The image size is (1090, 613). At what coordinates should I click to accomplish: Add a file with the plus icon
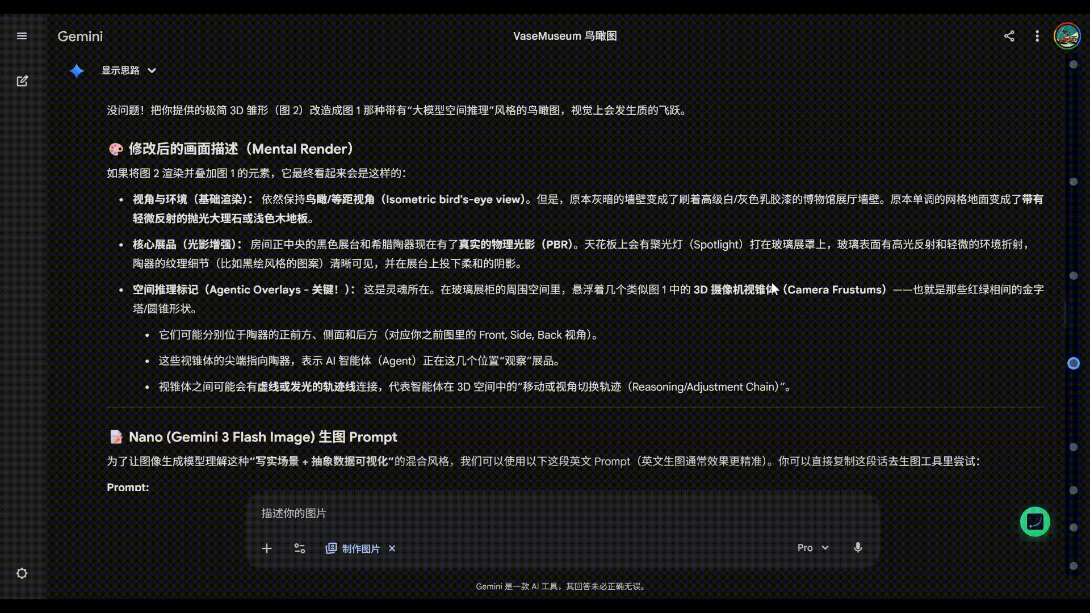click(x=267, y=548)
